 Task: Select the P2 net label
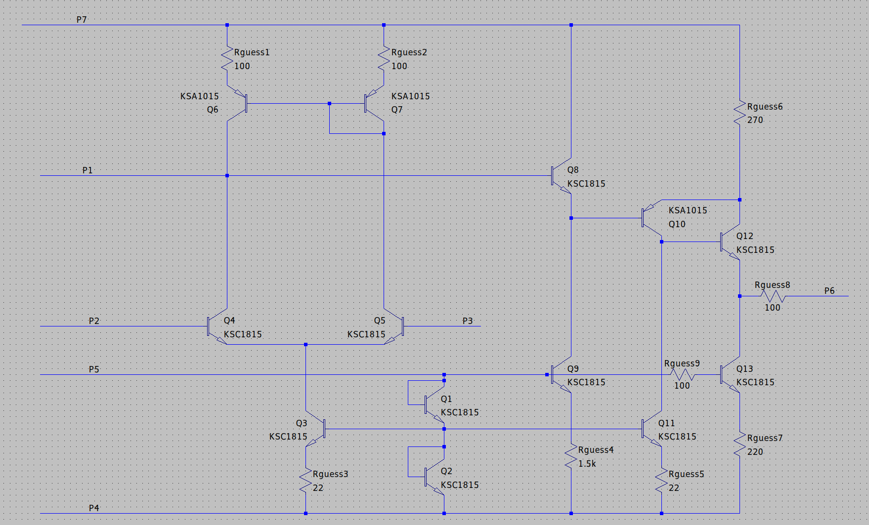click(x=94, y=321)
